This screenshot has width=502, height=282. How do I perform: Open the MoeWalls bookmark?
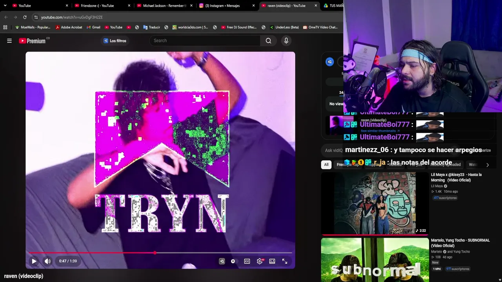click(33, 27)
